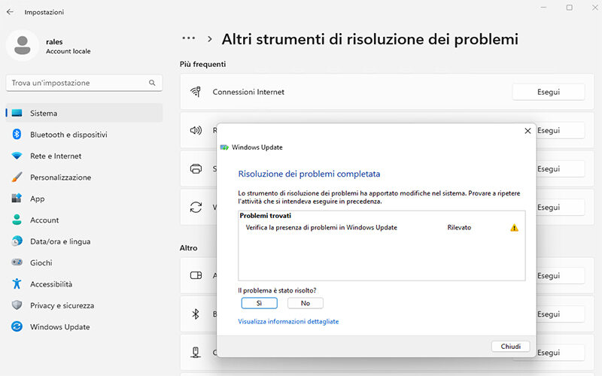Open the breadcrumb ellipsis menu
This screenshot has width=602, height=376.
[x=189, y=38]
